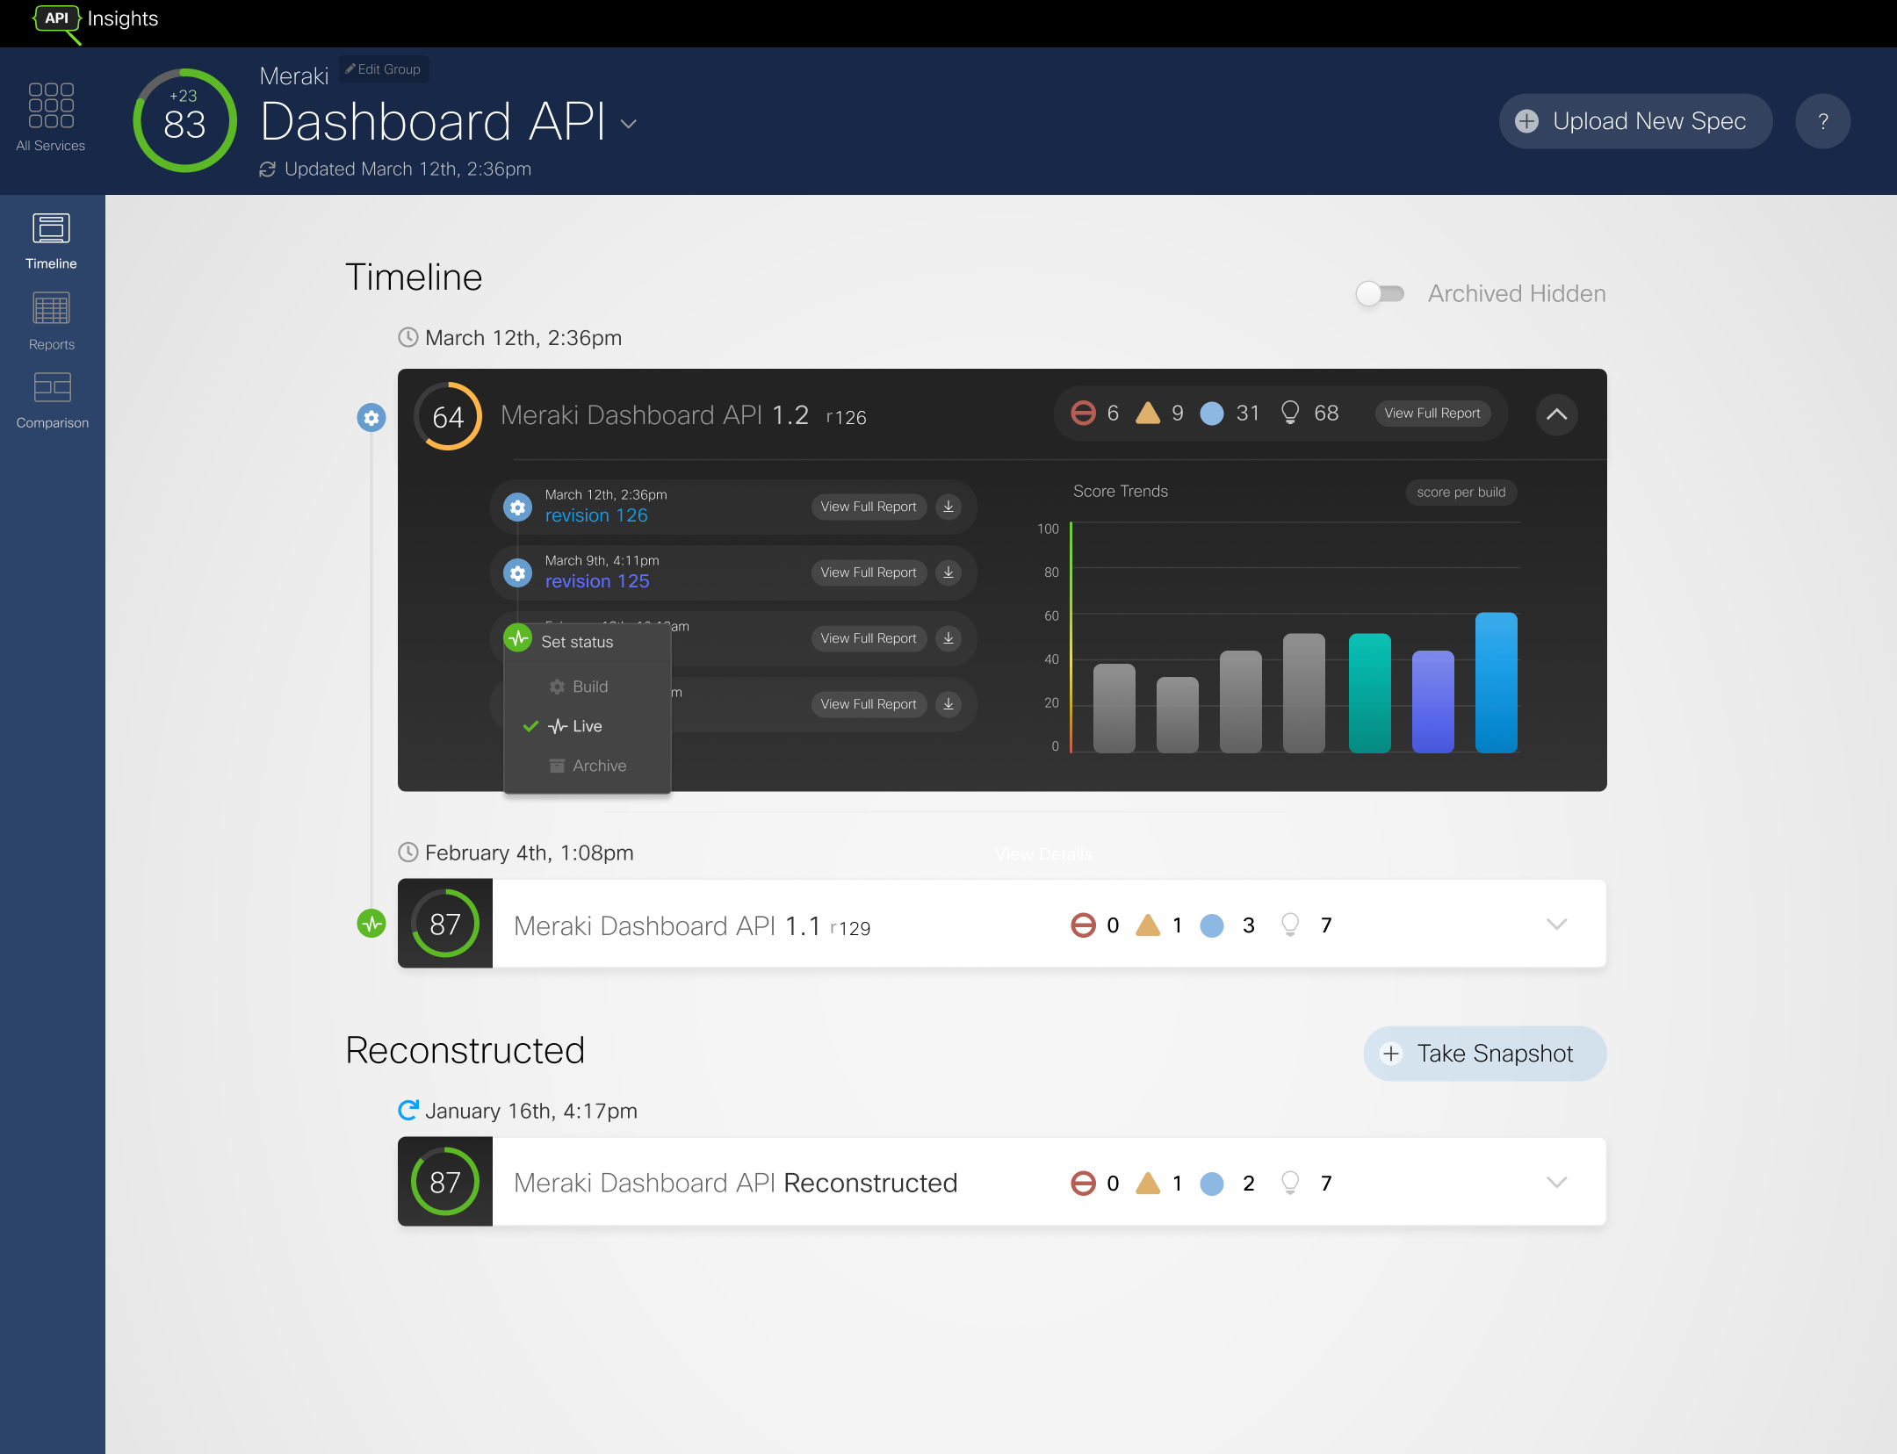
Task: Click Edit Group next to Meraki
Action: (384, 69)
